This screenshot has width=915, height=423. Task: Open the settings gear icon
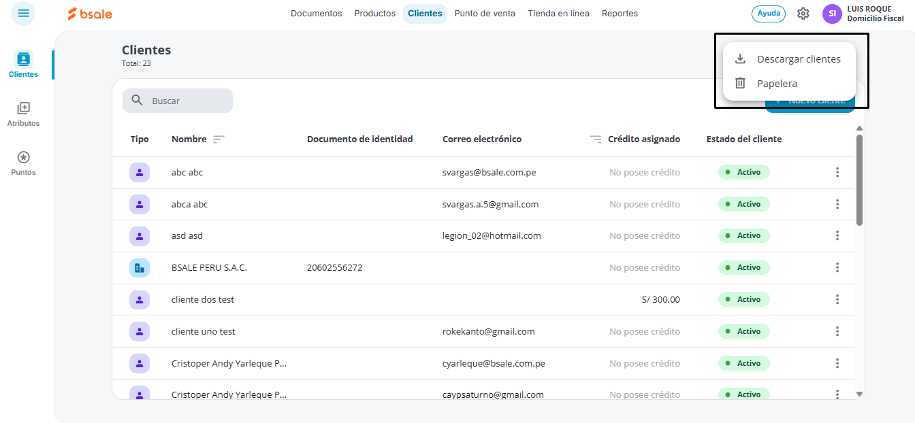pyautogui.click(x=803, y=14)
